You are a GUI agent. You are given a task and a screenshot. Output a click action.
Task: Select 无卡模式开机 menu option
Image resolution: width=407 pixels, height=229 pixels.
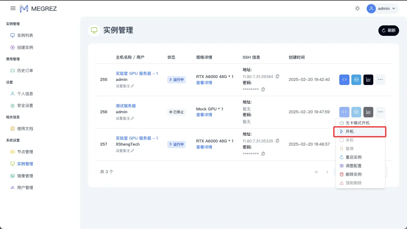(357, 123)
